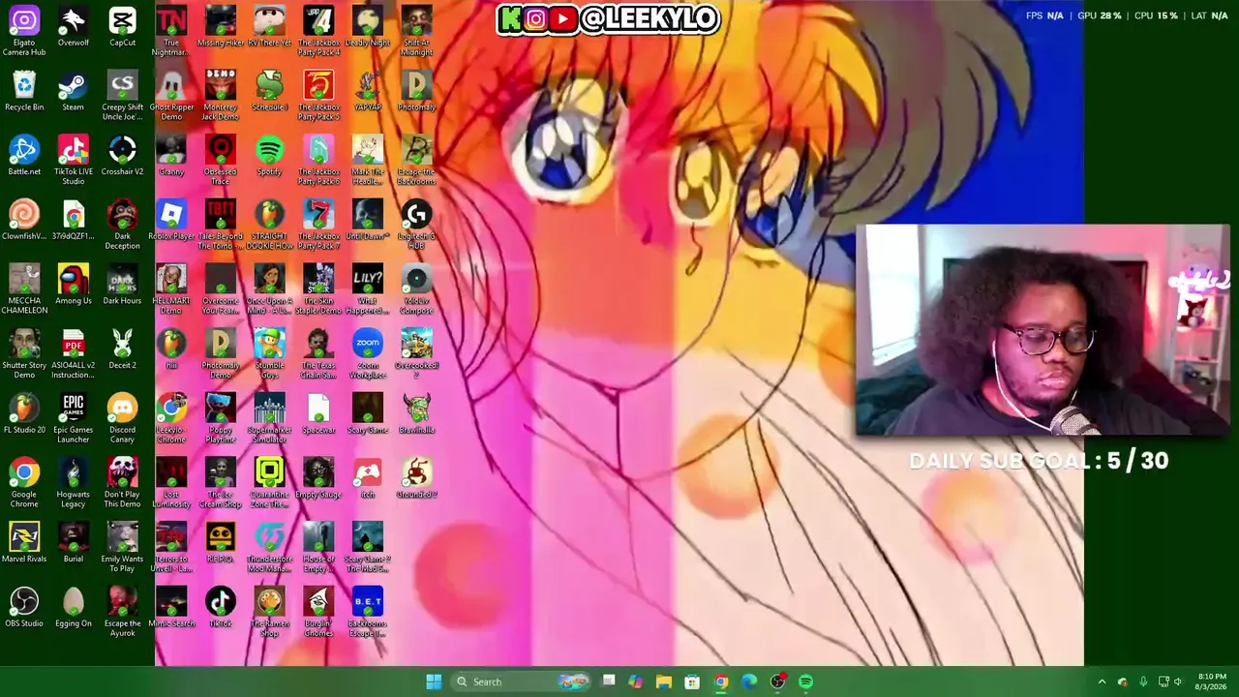The image size is (1239, 697).
Task: Open the OBS Studio desktop shortcut
Action: point(24,608)
